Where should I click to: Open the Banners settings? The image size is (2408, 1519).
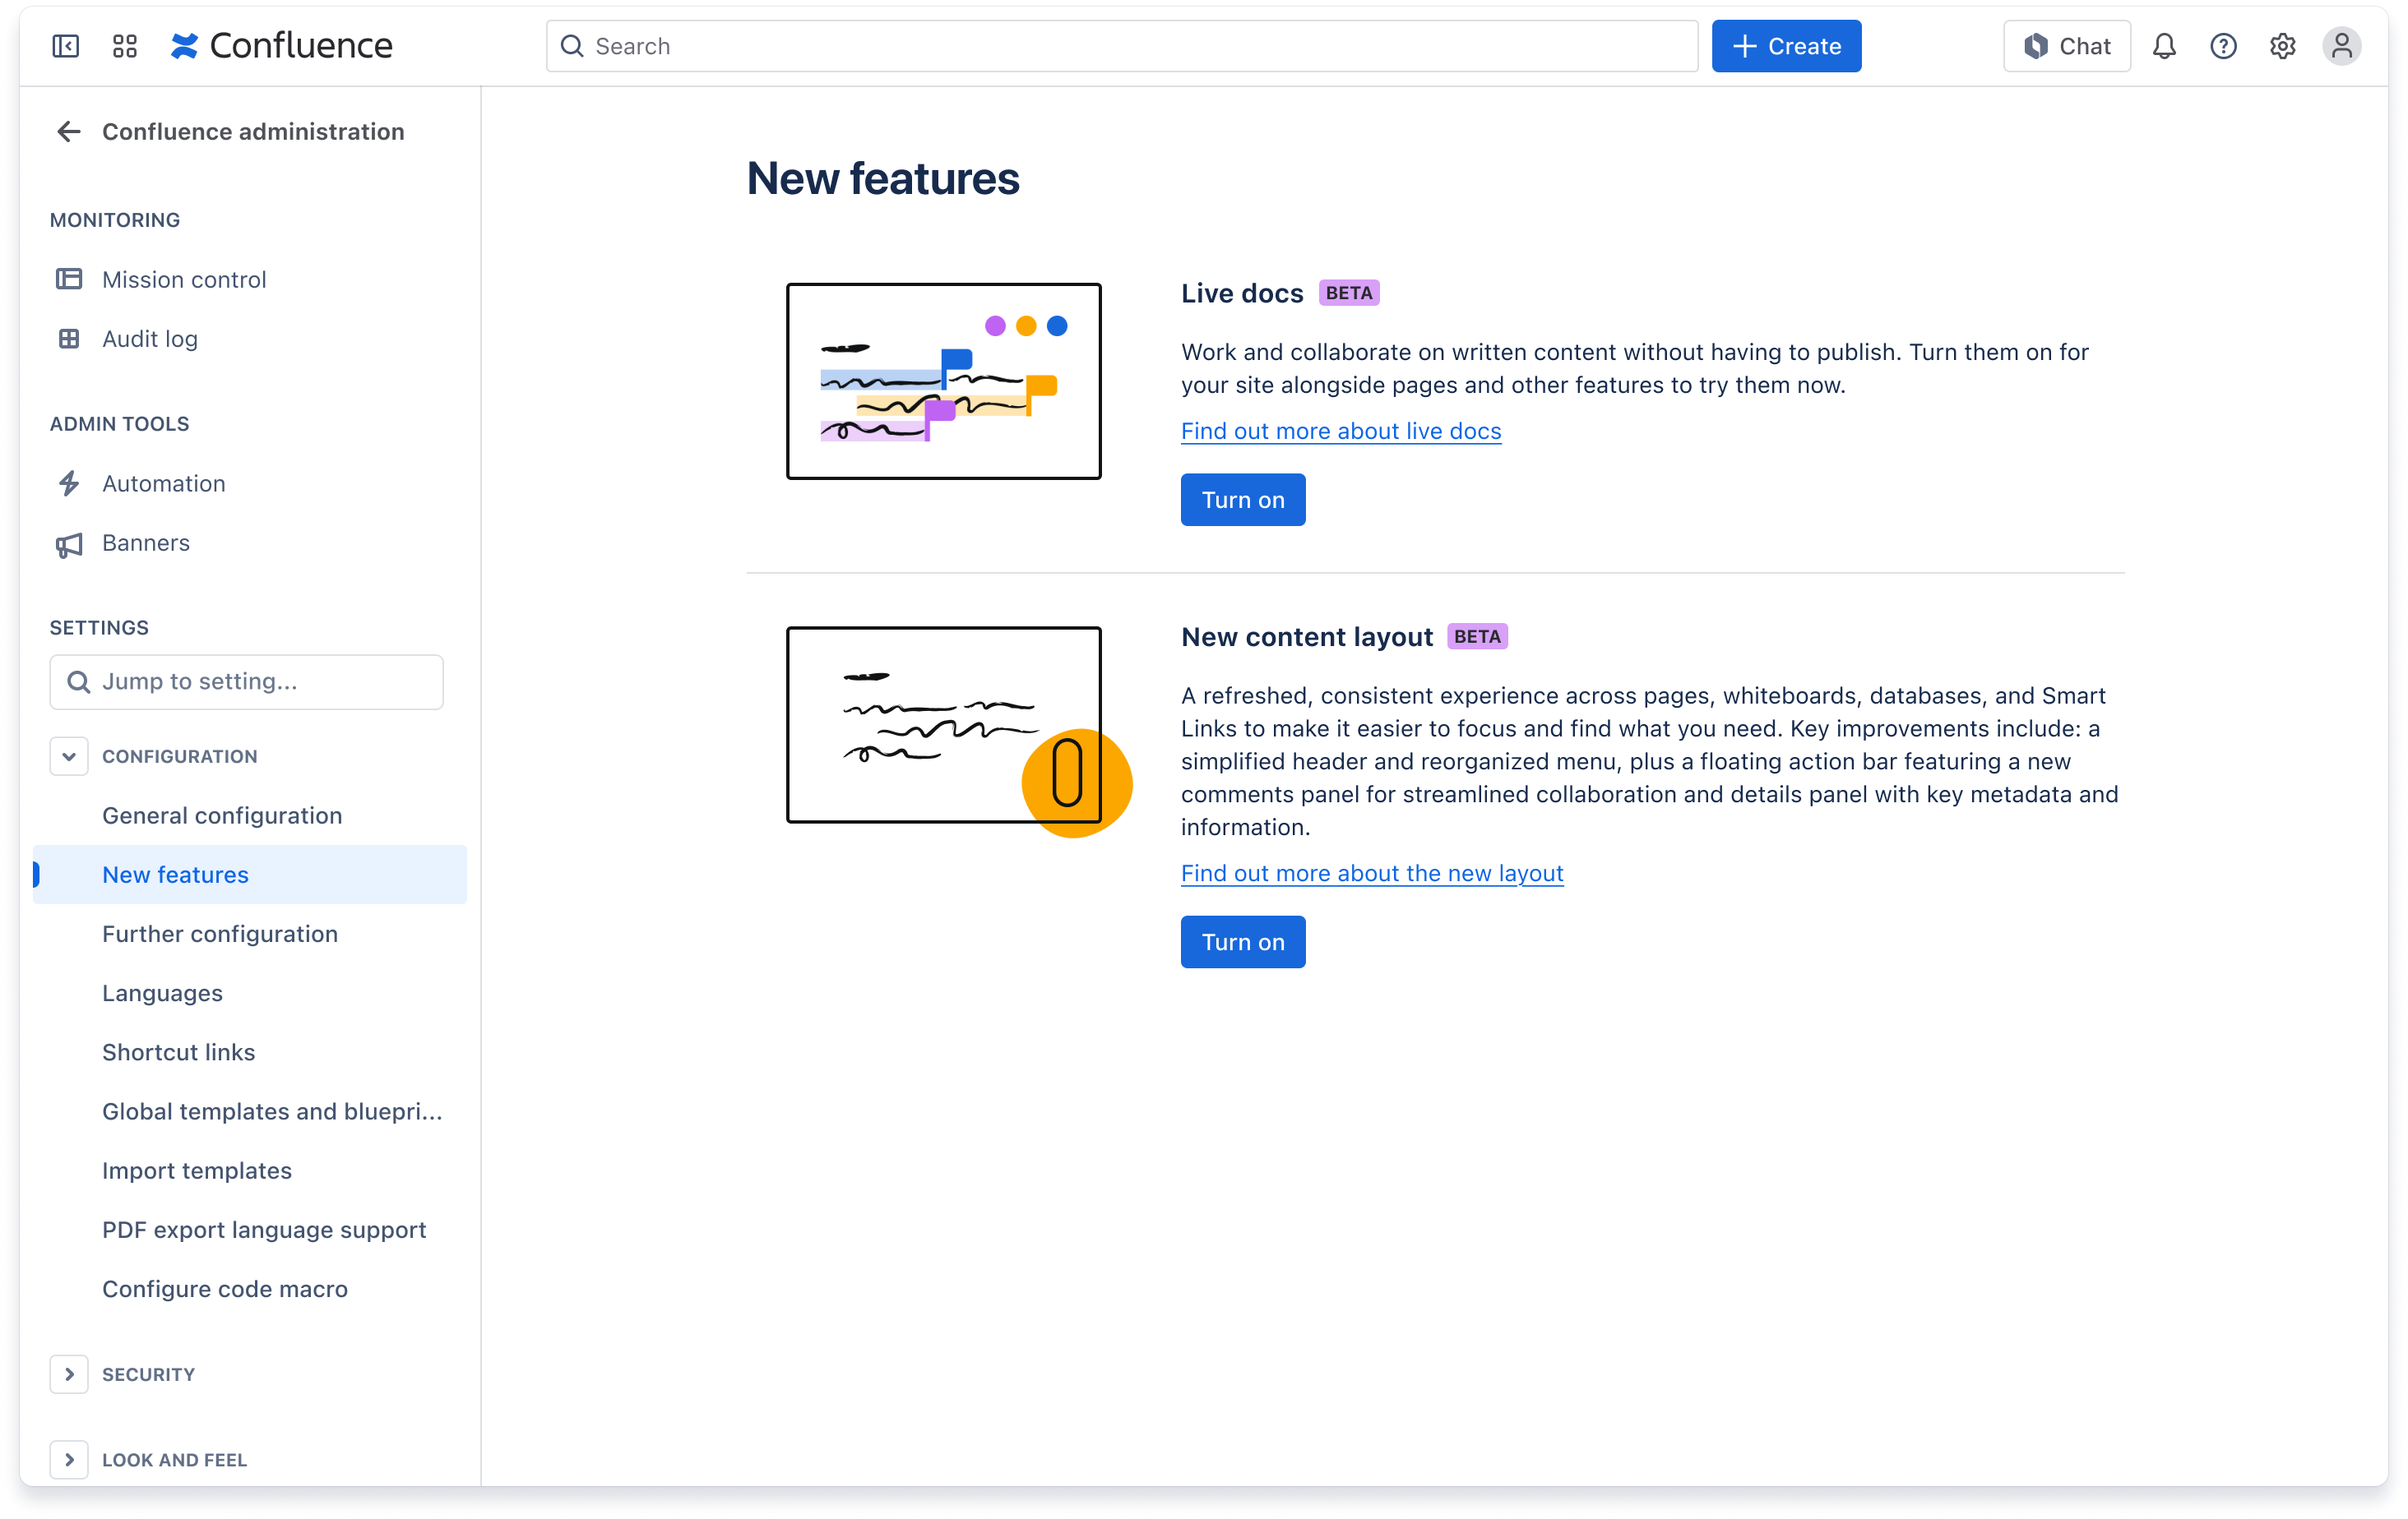[145, 542]
